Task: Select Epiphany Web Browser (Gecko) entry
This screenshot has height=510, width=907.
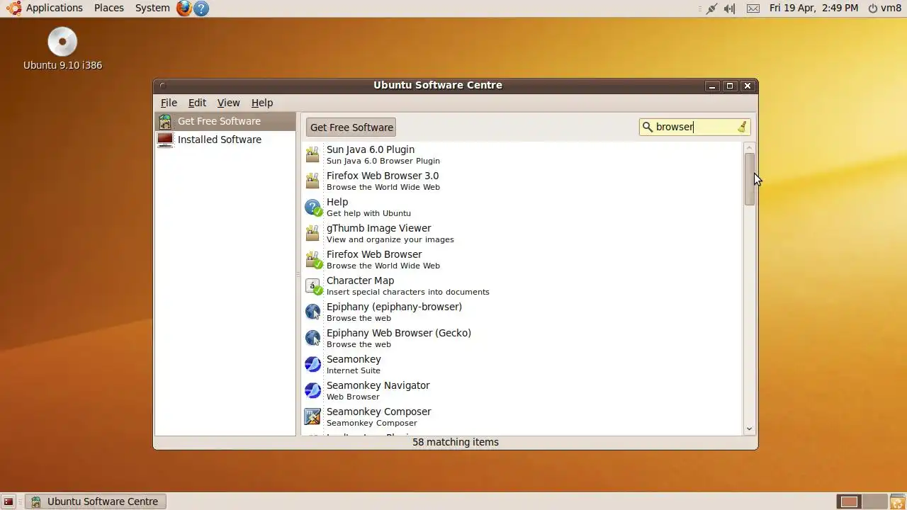Action: point(522,339)
